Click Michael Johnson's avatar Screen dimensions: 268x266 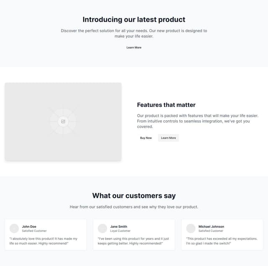[191, 228]
